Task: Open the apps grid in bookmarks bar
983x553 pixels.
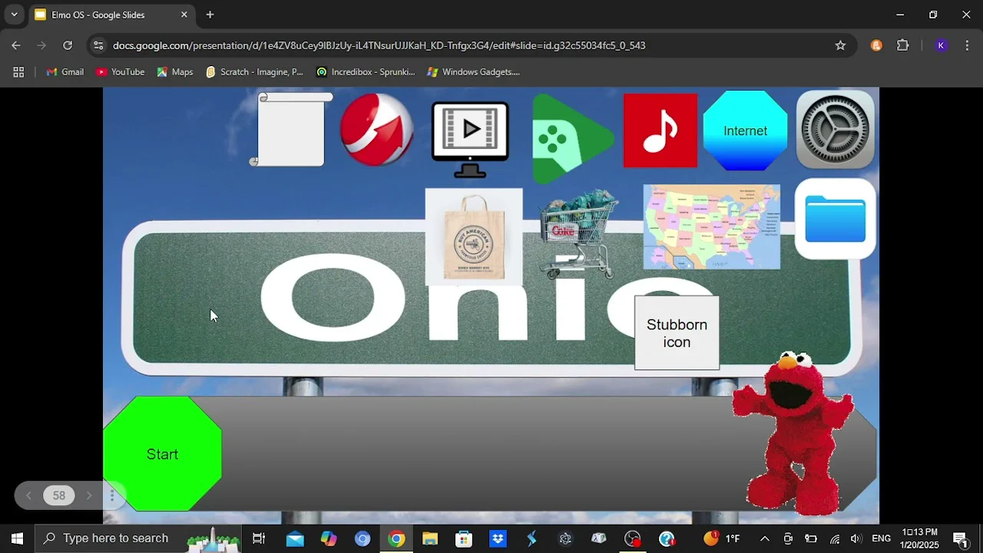Action: pos(18,72)
